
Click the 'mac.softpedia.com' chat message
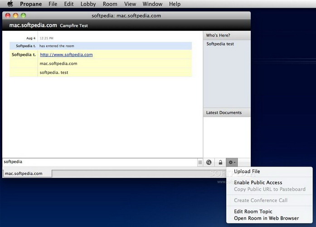pyautogui.click(x=58, y=64)
